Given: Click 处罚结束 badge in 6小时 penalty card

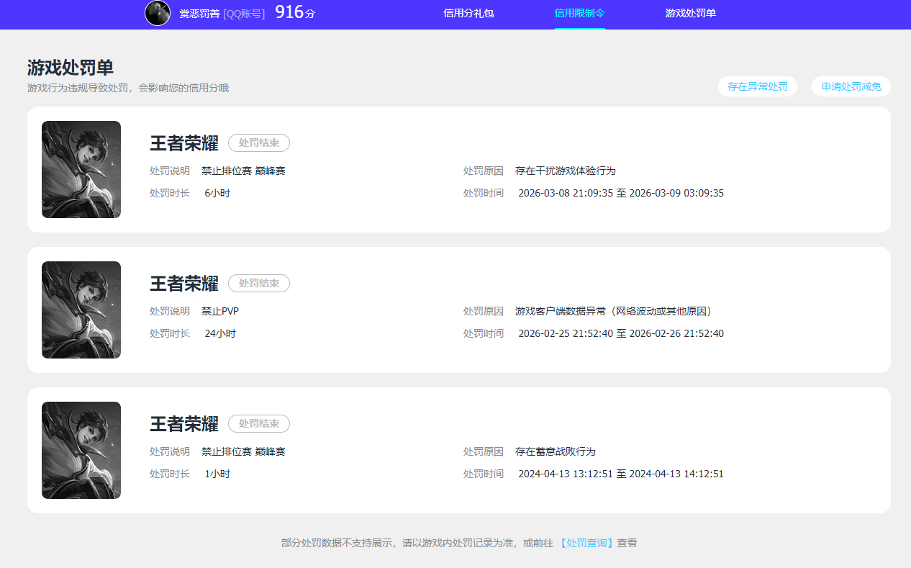Looking at the screenshot, I should pos(259,143).
